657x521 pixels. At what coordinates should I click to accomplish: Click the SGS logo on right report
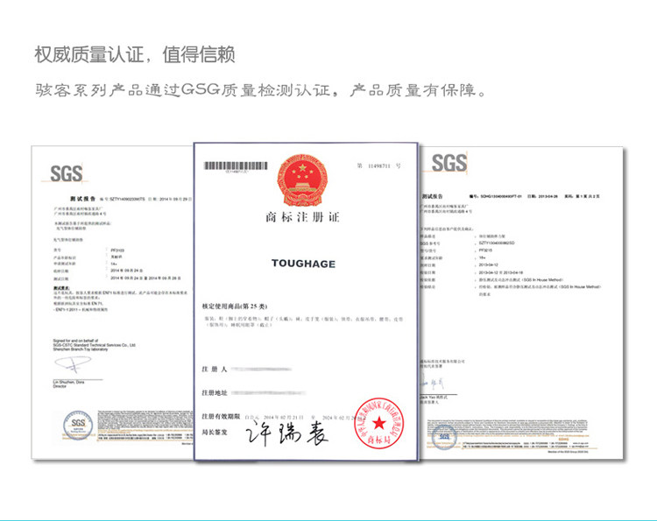[x=449, y=163]
